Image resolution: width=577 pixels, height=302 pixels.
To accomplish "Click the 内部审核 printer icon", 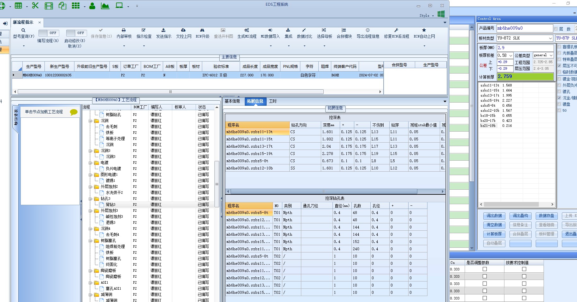I will click(x=124, y=30).
